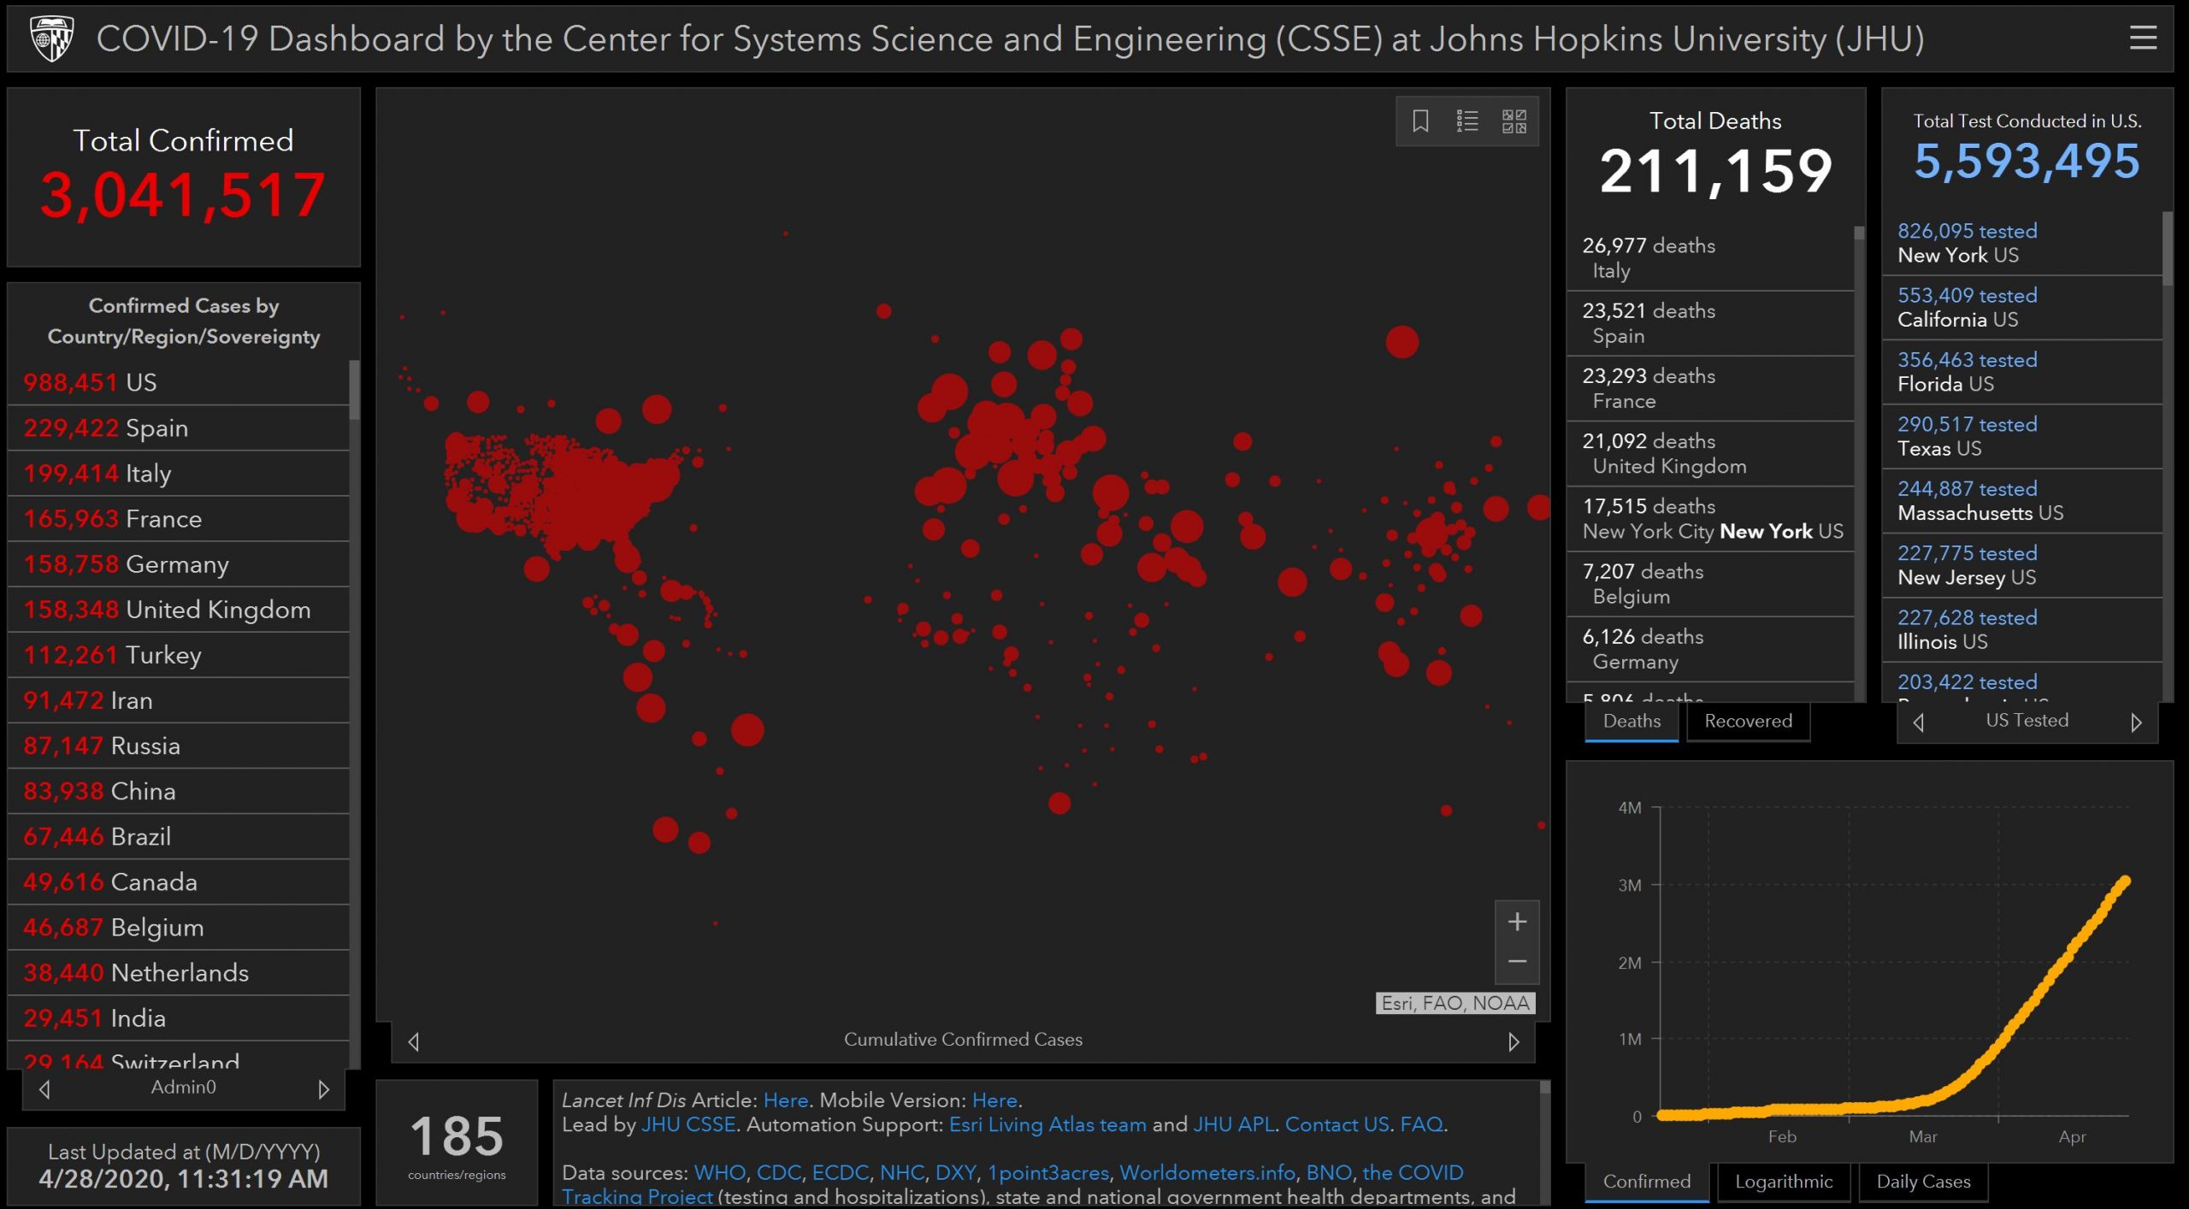Click the bookmarks icon on map
The height and width of the screenshot is (1209, 2189).
click(x=1420, y=121)
